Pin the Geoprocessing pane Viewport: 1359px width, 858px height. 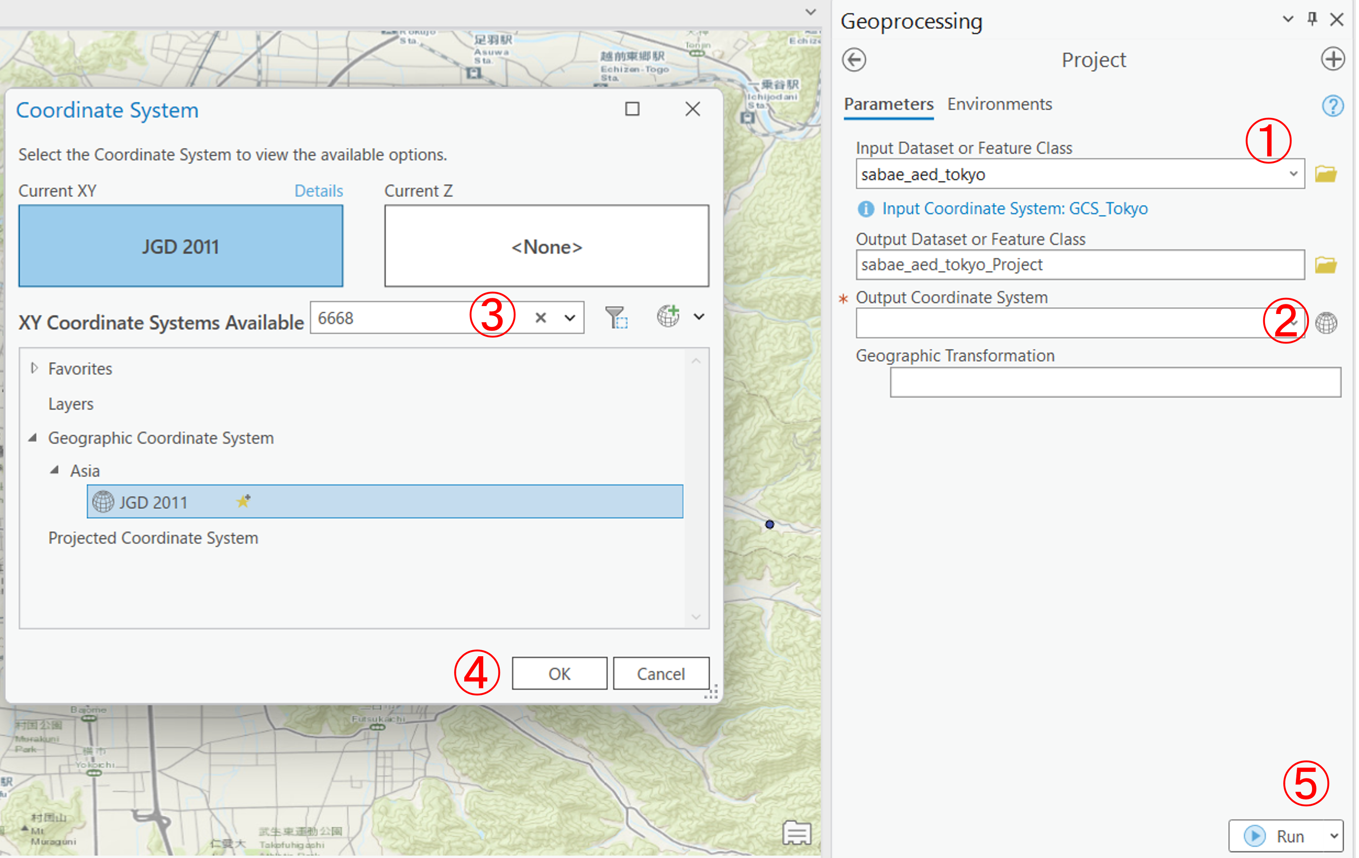(x=1312, y=19)
